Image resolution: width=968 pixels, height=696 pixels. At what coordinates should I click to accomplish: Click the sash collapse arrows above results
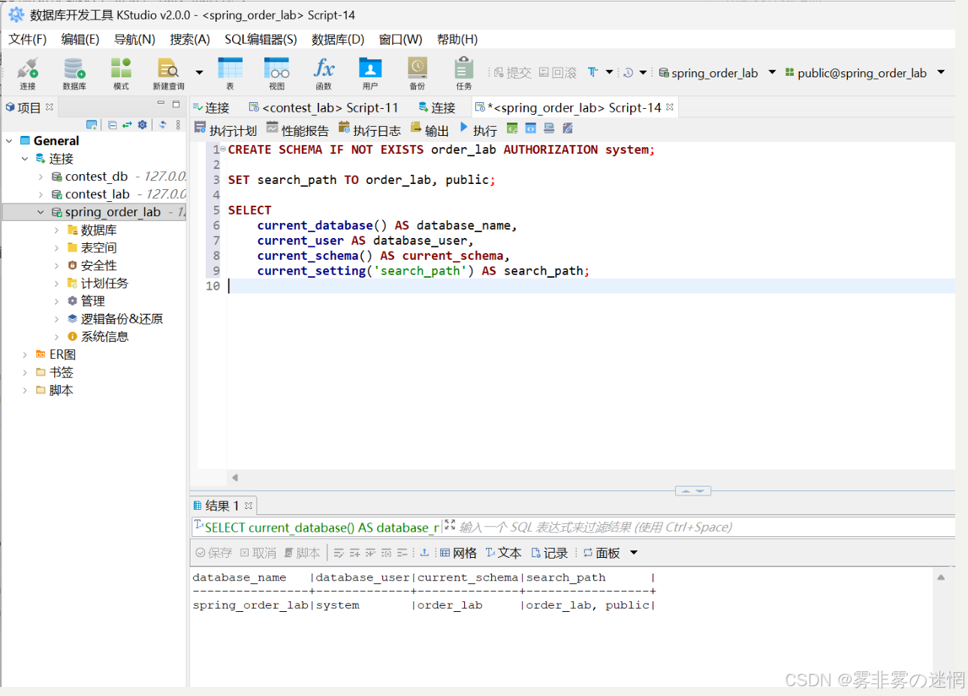coord(693,490)
